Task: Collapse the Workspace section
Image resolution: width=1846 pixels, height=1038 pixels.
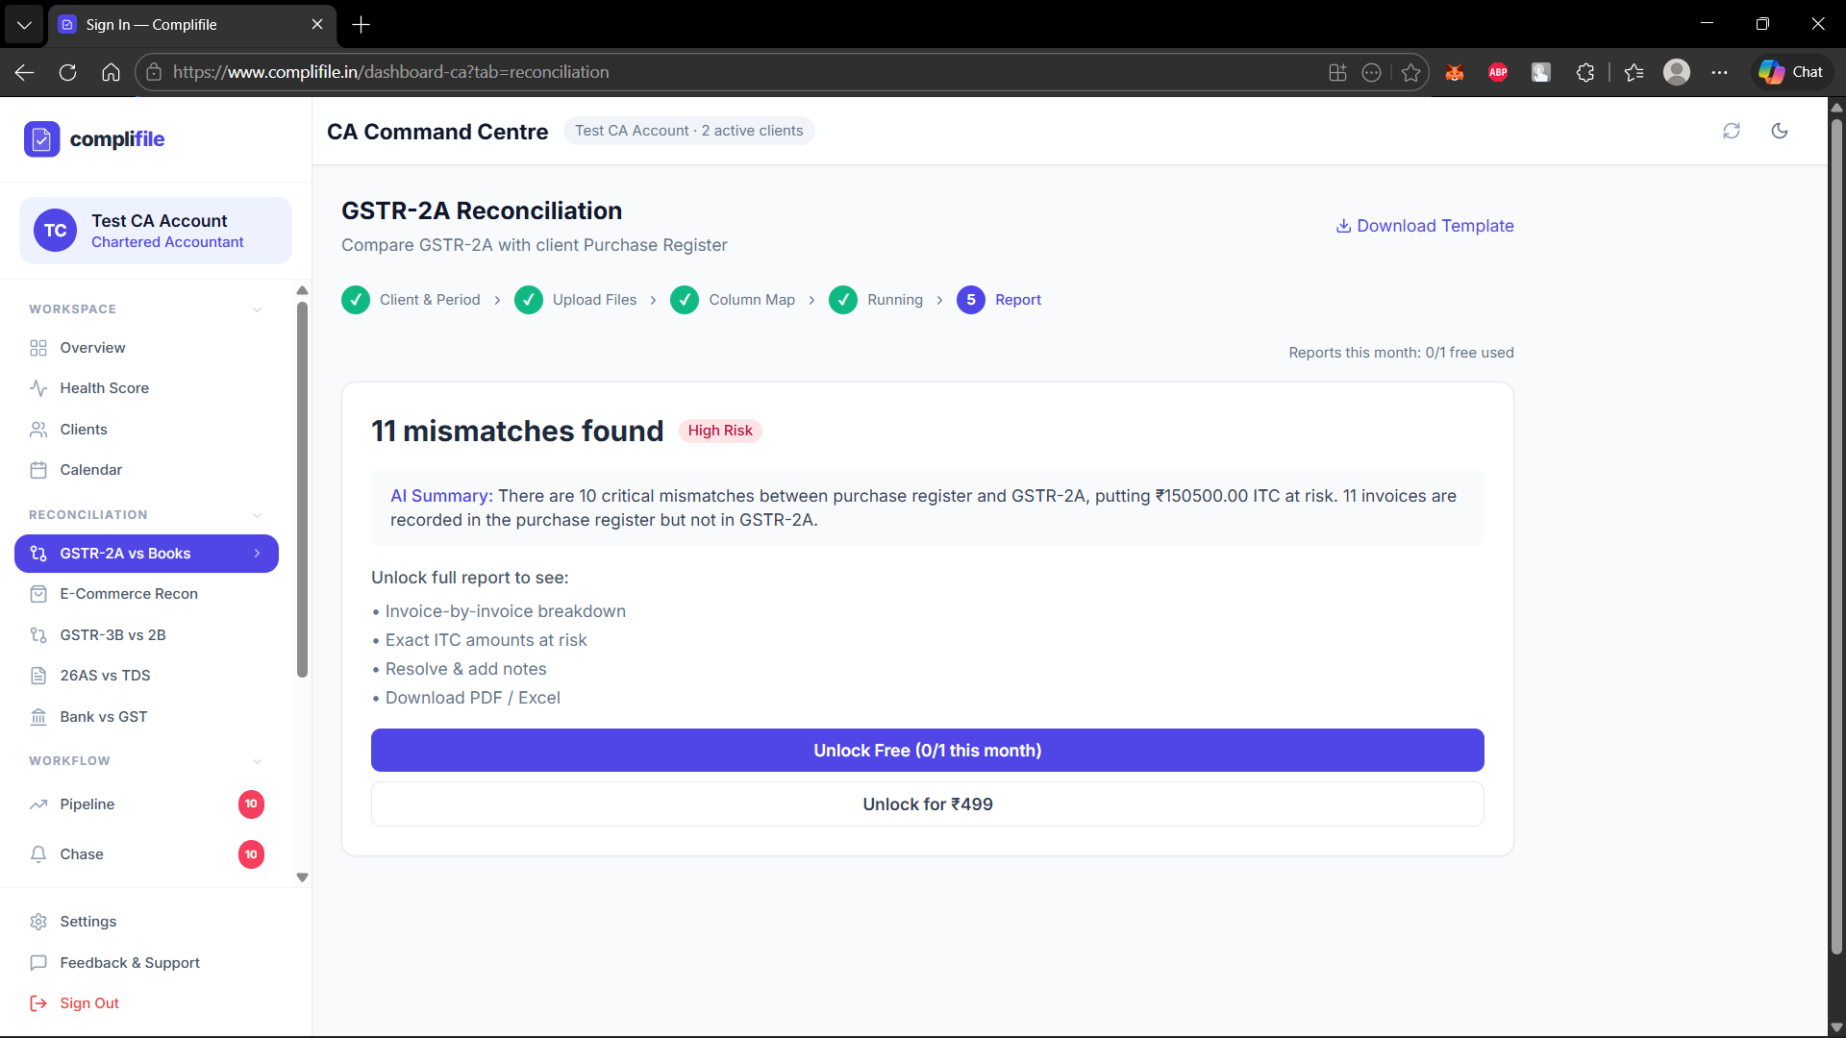Action: coord(257,309)
